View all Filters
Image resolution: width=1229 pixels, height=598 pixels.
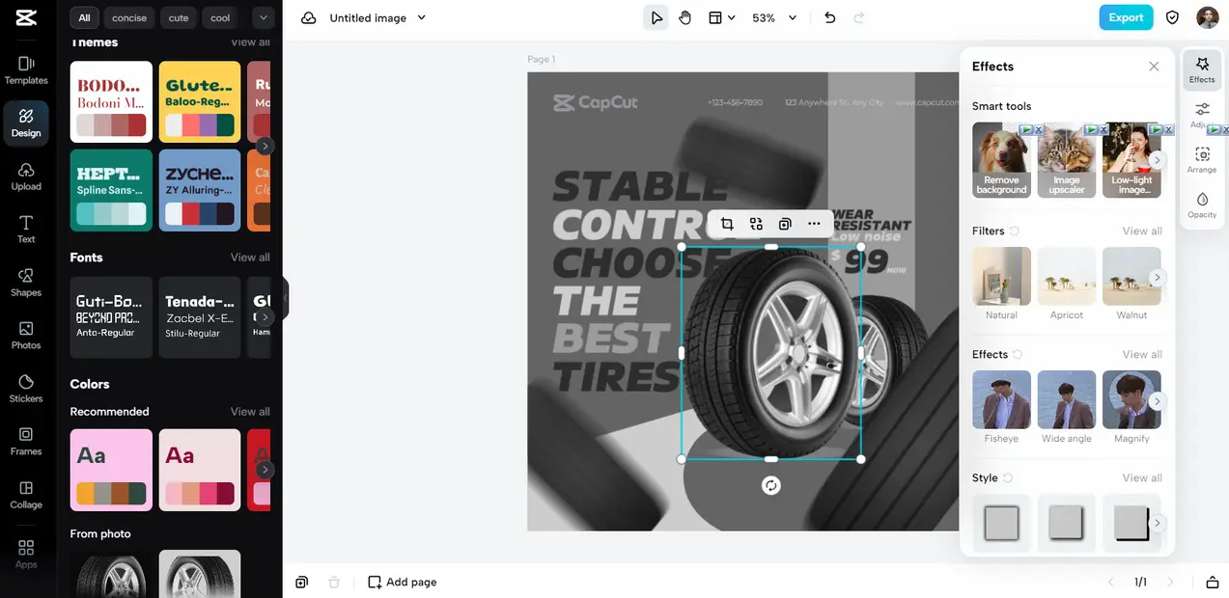click(x=1142, y=231)
